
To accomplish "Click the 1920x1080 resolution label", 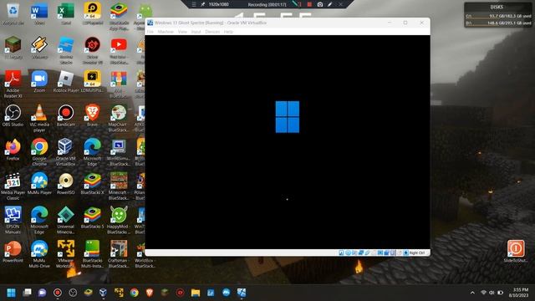I will coord(219,4).
